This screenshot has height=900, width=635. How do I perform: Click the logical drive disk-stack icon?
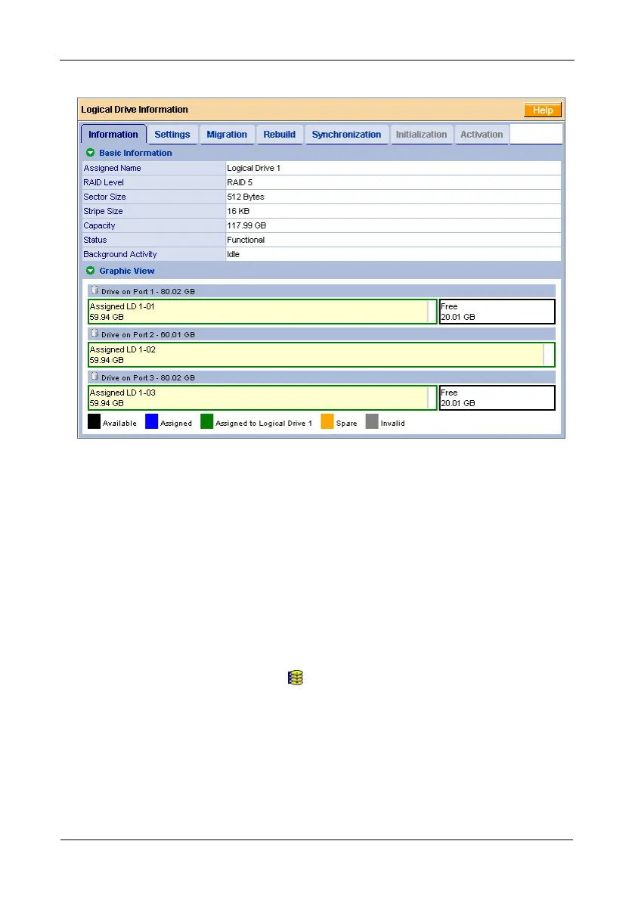pyautogui.click(x=296, y=678)
